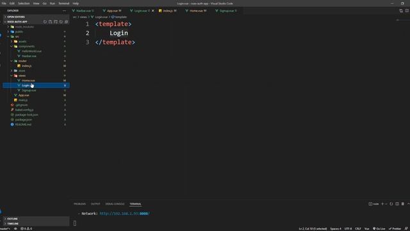Open main.js in the file tree
410x231 pixels.
click(36, 100)
